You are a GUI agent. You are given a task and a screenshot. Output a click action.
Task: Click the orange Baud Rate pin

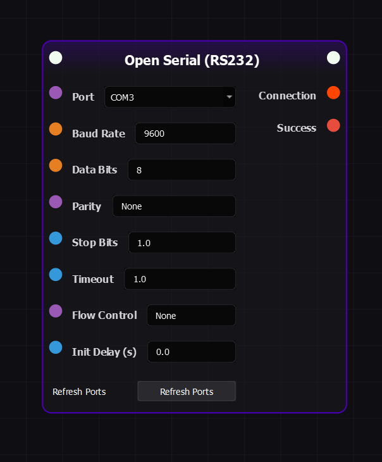(x=56, y=129)
